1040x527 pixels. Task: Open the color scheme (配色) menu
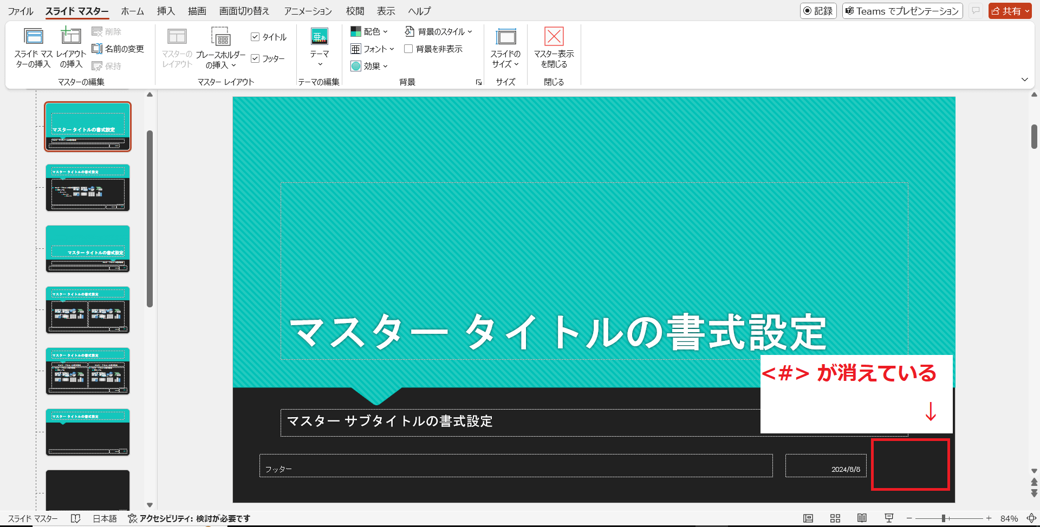(369, 31)
